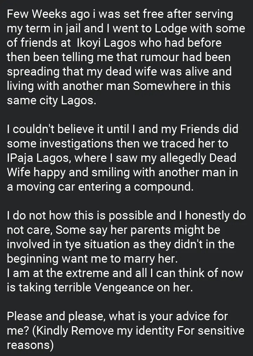
Task: Click the words 'beginning want me to marry'
Action: (x=78, y=259)
